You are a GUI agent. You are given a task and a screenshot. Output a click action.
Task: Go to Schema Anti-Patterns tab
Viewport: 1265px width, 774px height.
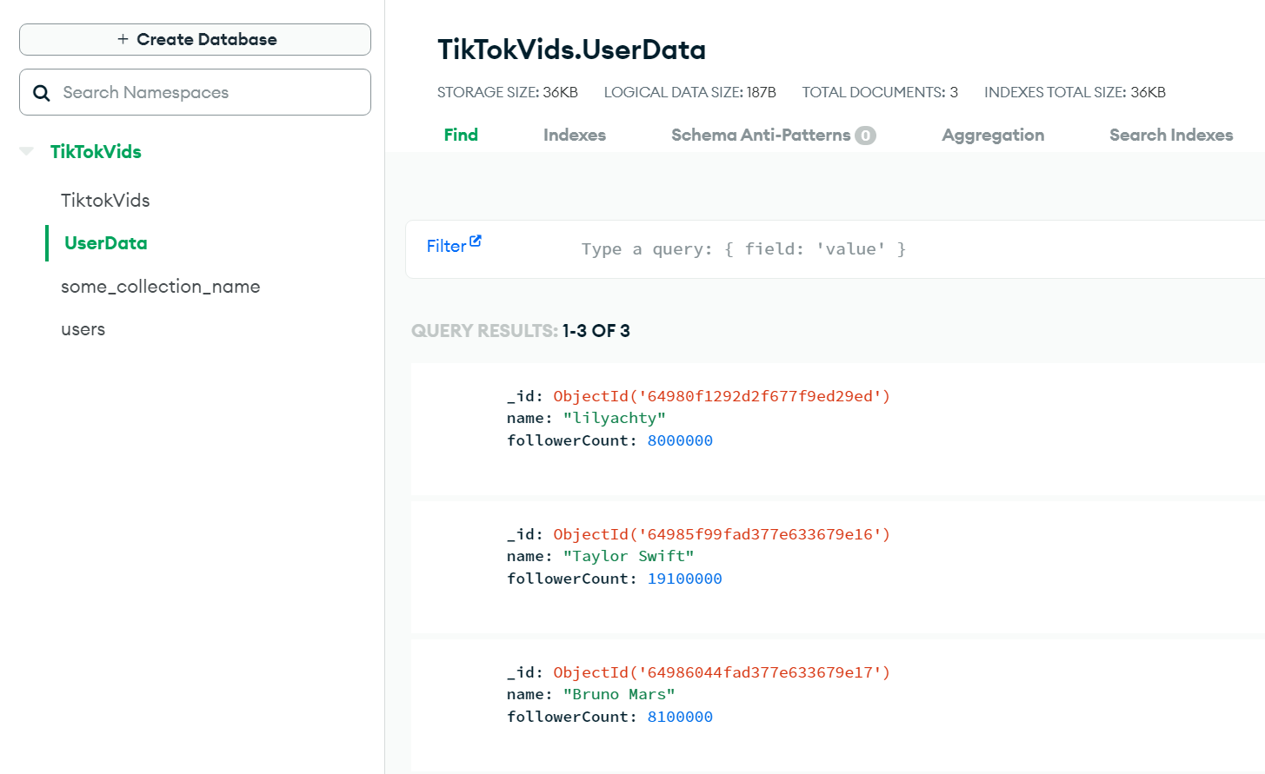[761, 135]
